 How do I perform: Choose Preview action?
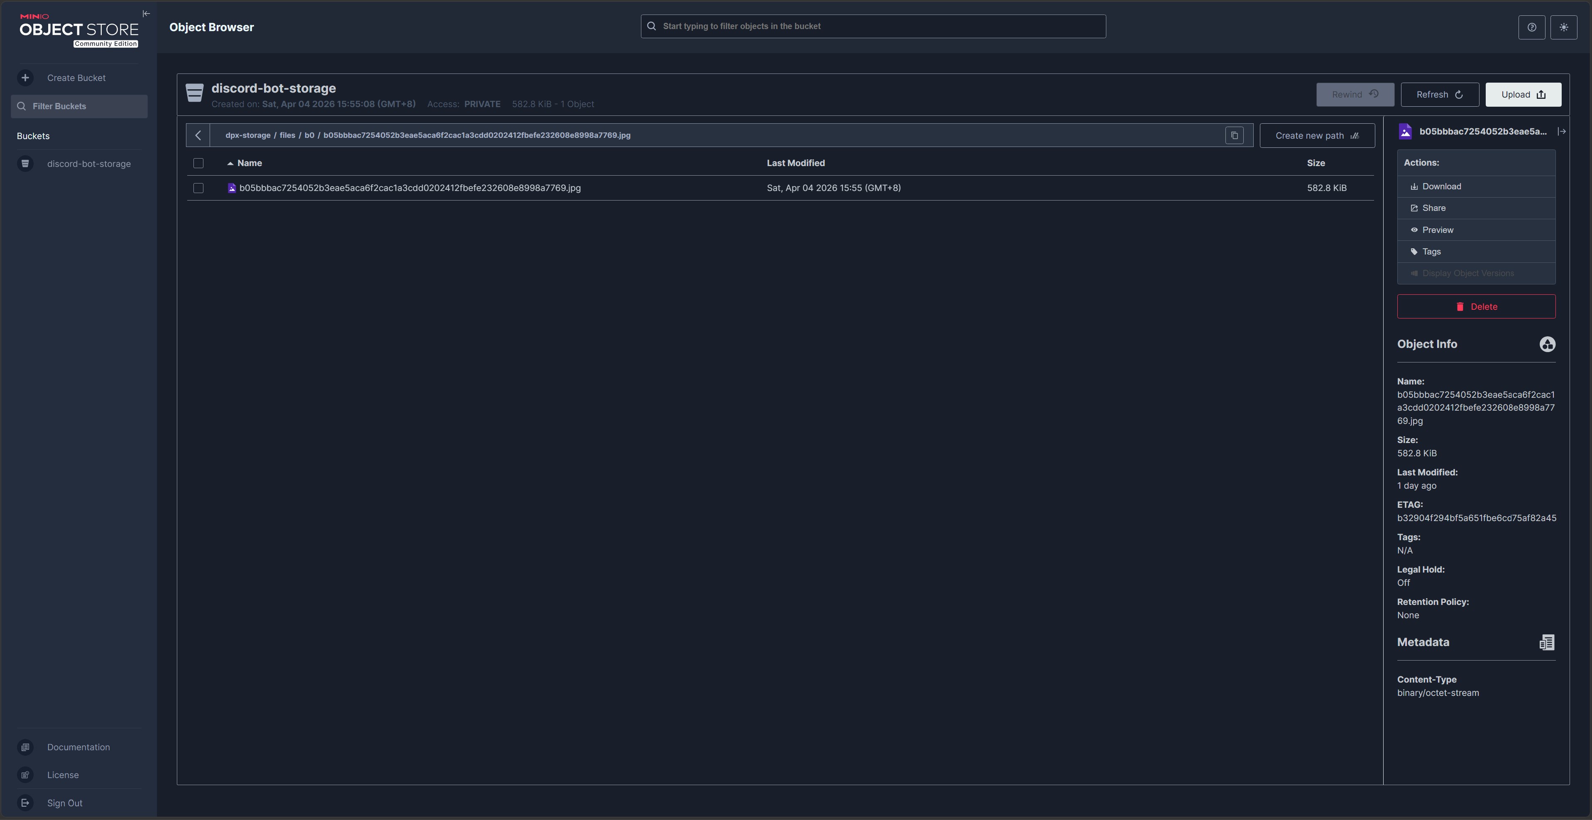coord(1438,230)
